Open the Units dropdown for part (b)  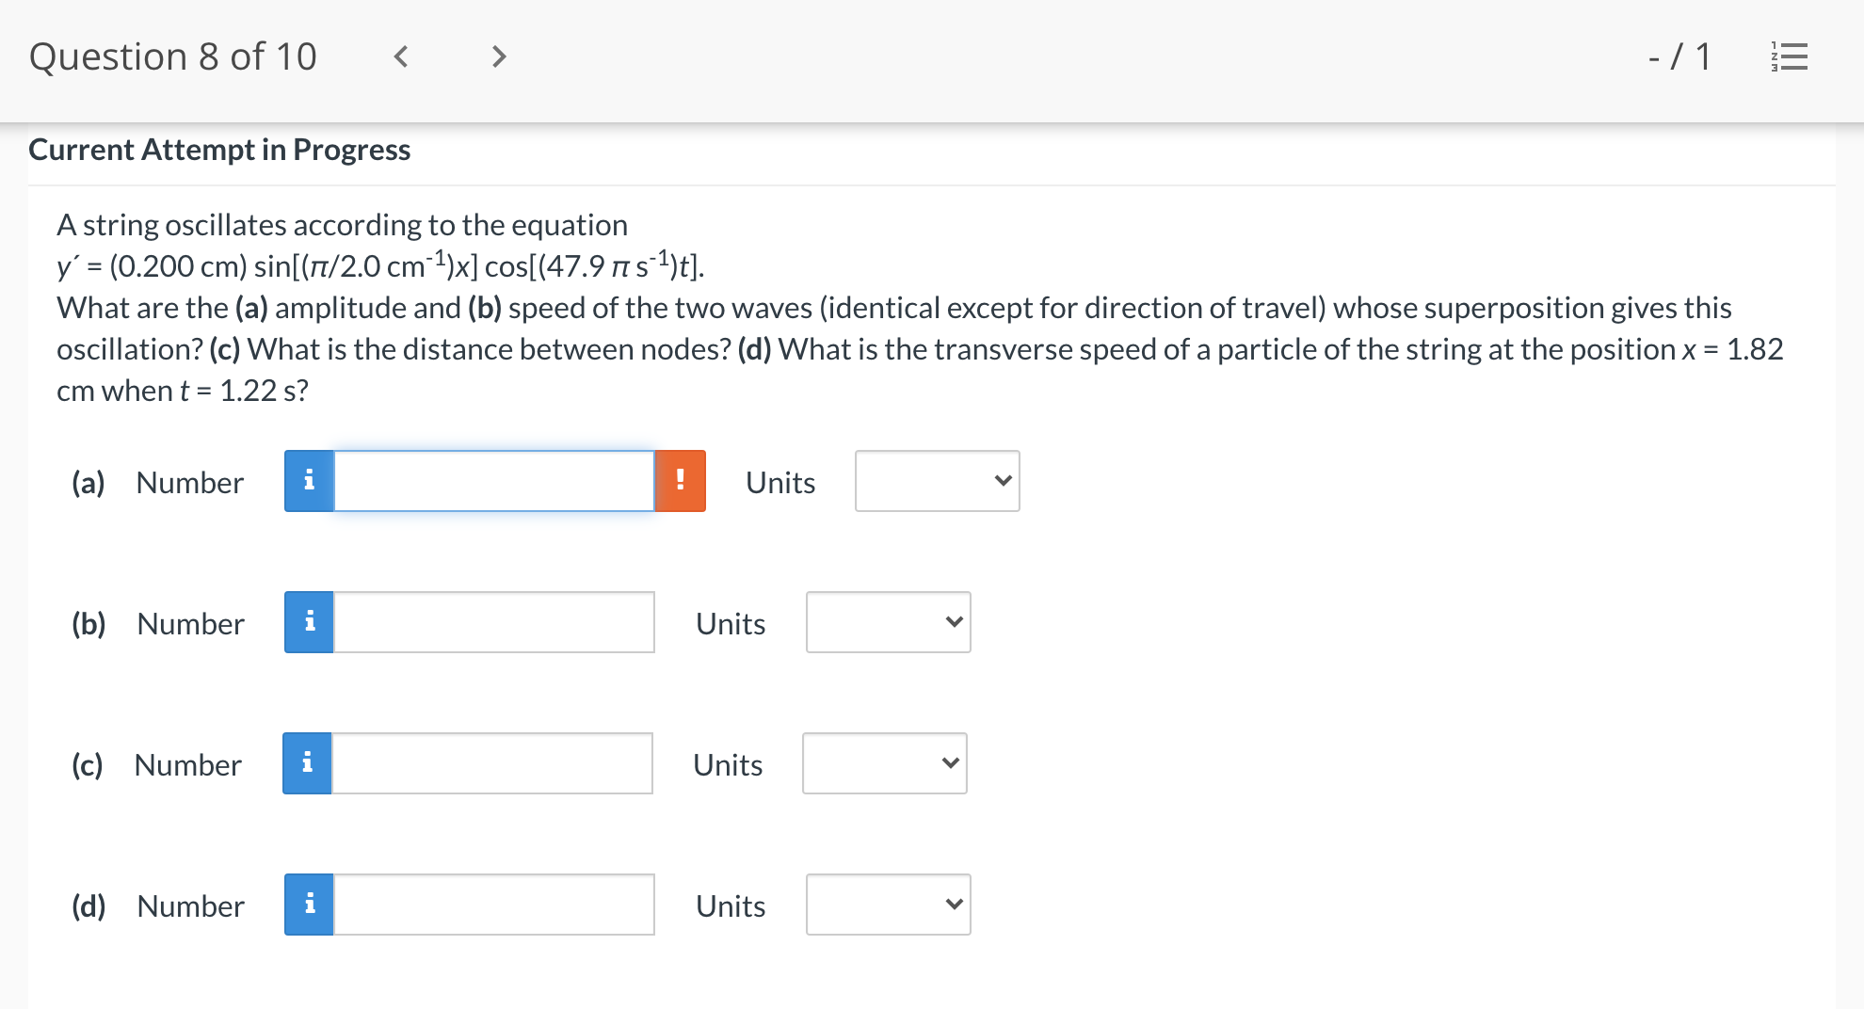tap(887, 622)
